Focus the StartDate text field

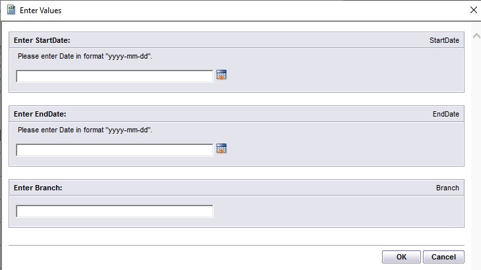tap(114, 76)
